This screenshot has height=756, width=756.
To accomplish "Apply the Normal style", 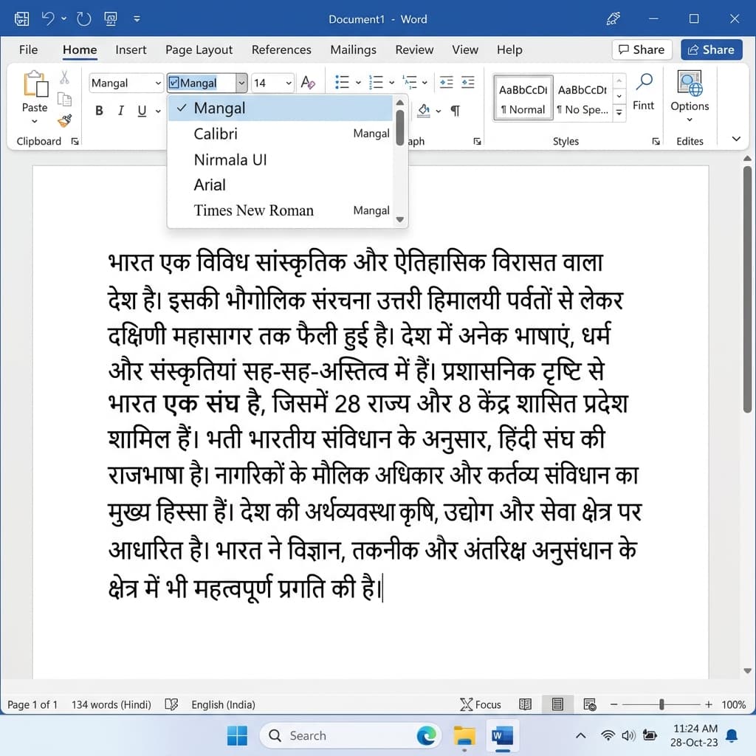I will [x=523, y=98].
